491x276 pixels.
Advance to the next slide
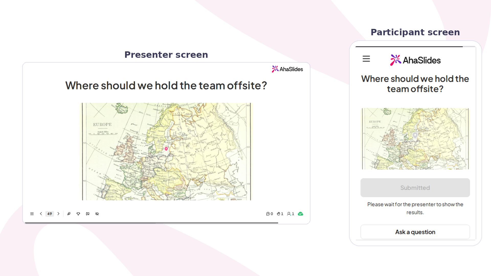58,214
